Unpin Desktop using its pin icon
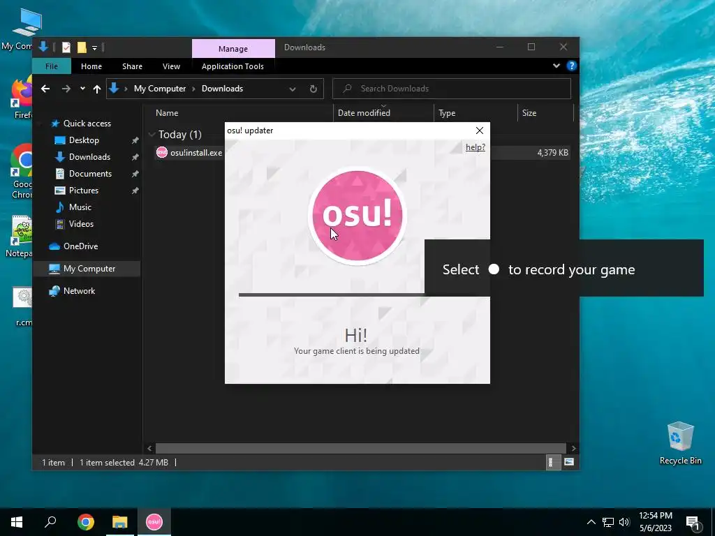 pyautogui.click(x=135, y=140)
